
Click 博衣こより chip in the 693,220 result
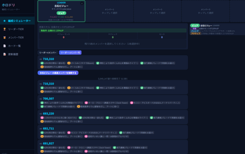pos(127,118)
